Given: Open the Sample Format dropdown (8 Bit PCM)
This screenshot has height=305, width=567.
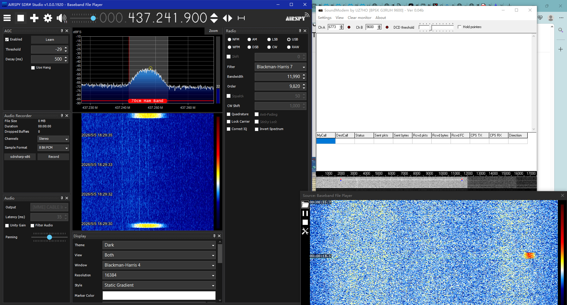Looking at the screenshot, I should pyautogui.click(x=53, y=148).
